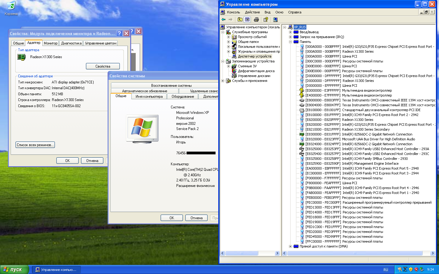Toggle the Show/Hide console tree icon
The image size is (439, 274).
click(x=247, y=19)
